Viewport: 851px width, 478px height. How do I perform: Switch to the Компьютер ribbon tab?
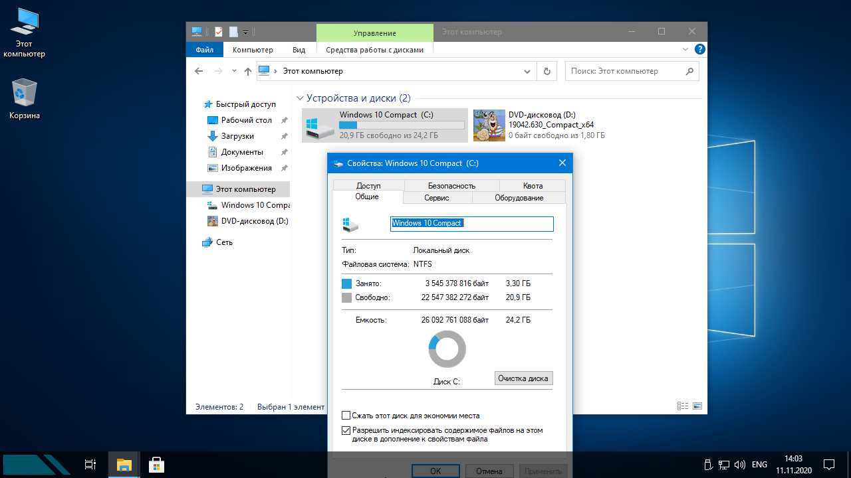pos(253,50)
